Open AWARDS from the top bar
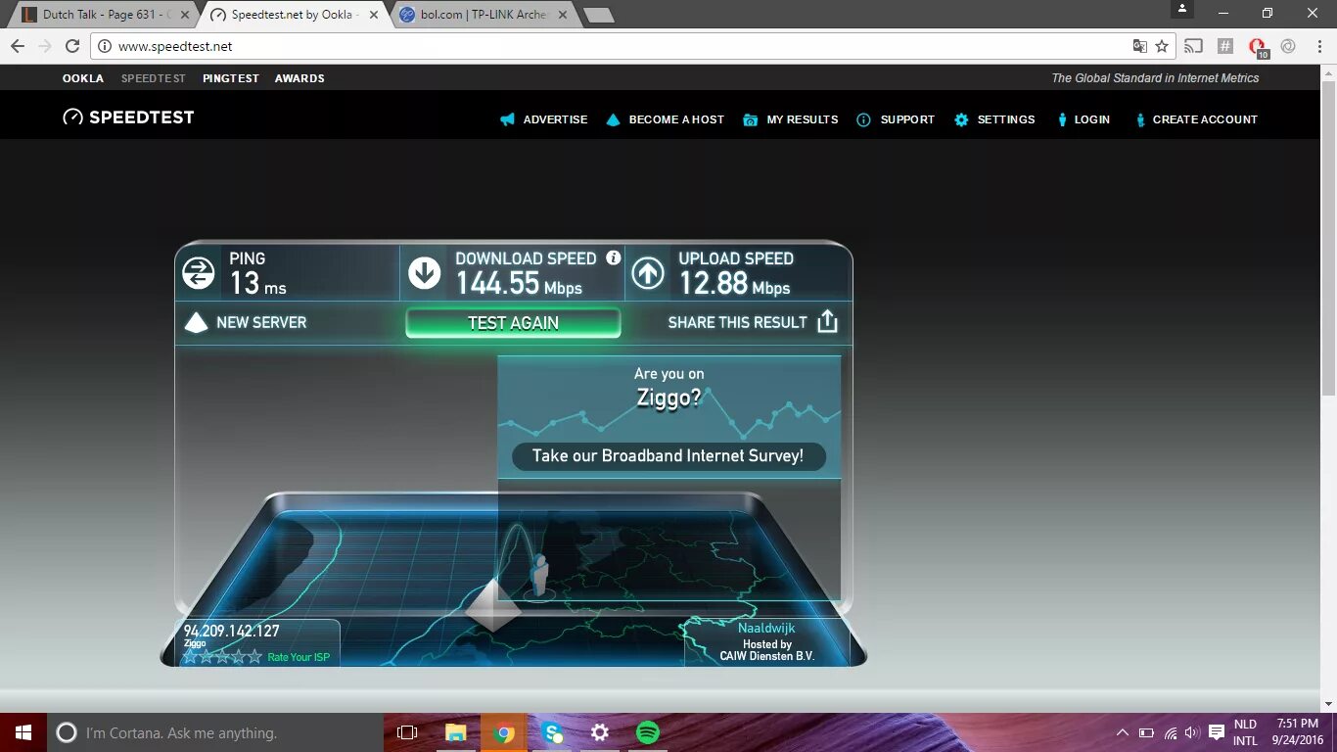Screen dimensions: 1337x752 300,78
